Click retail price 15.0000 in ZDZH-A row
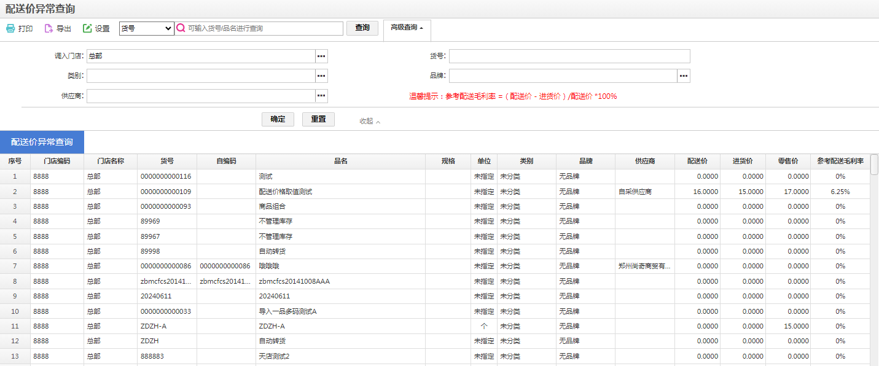The height and width of the screenshot is (366, 879). [796, 326]
